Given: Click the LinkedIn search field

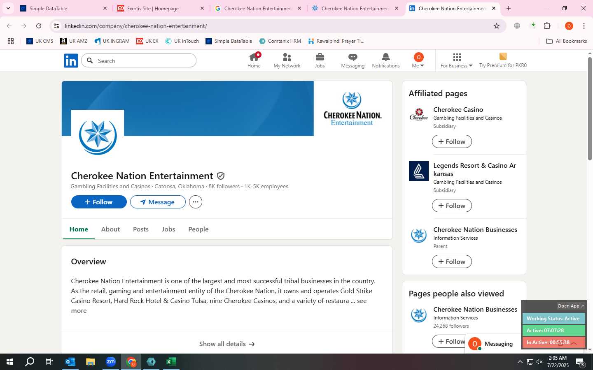Looking at the screenshot, I should pos(139,61).
